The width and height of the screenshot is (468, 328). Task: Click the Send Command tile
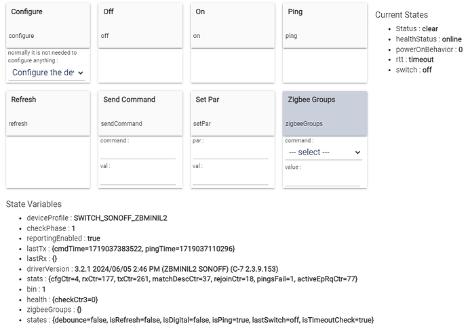(x=140, y=114)
